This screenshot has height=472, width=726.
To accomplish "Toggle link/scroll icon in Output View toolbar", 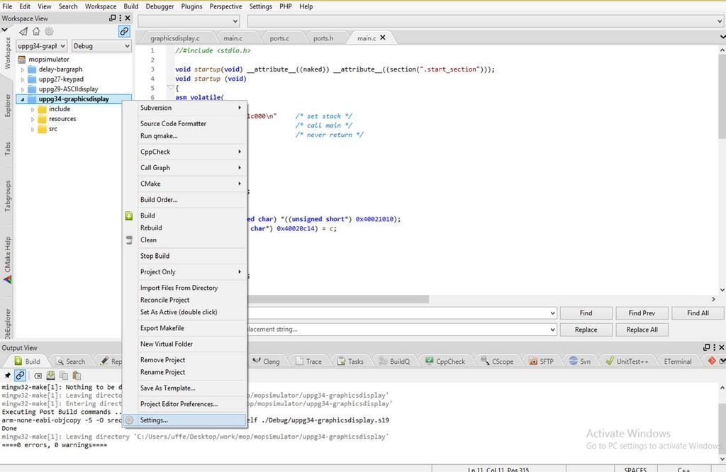I will (x=20, y=376).
